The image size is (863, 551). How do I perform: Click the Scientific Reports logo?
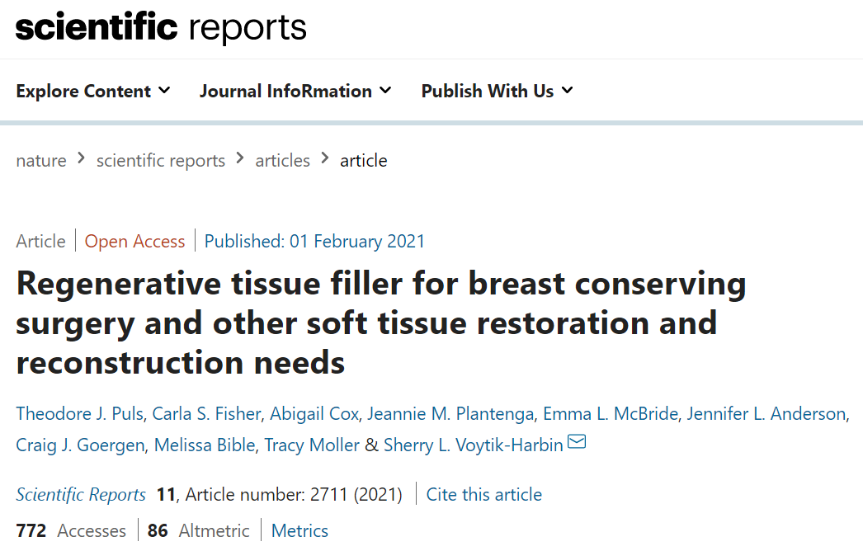point(161,28)
